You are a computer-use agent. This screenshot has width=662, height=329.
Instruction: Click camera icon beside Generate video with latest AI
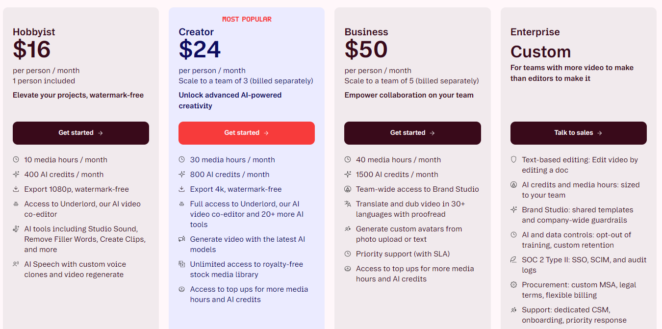pyautogui.click(x=181, y=239)
